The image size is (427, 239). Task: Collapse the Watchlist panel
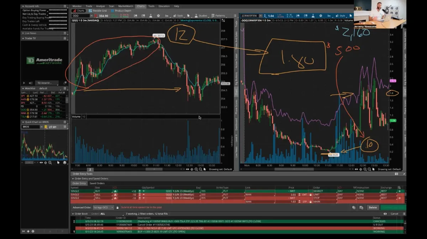tap(23, 88)
